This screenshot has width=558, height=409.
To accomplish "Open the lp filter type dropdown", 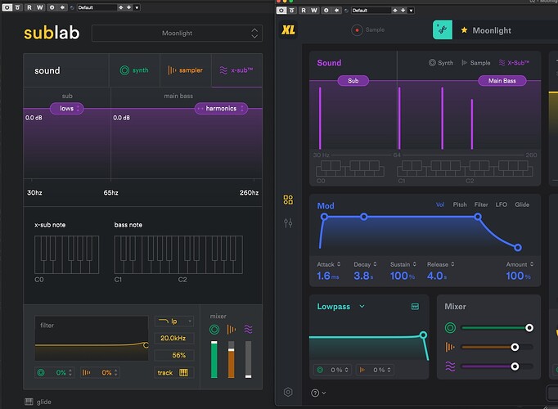I will [x=174, y=321].
